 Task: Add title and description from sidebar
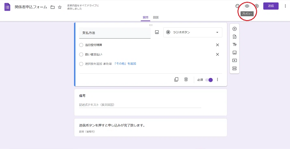pyautogui.click(x=234, y=45)
